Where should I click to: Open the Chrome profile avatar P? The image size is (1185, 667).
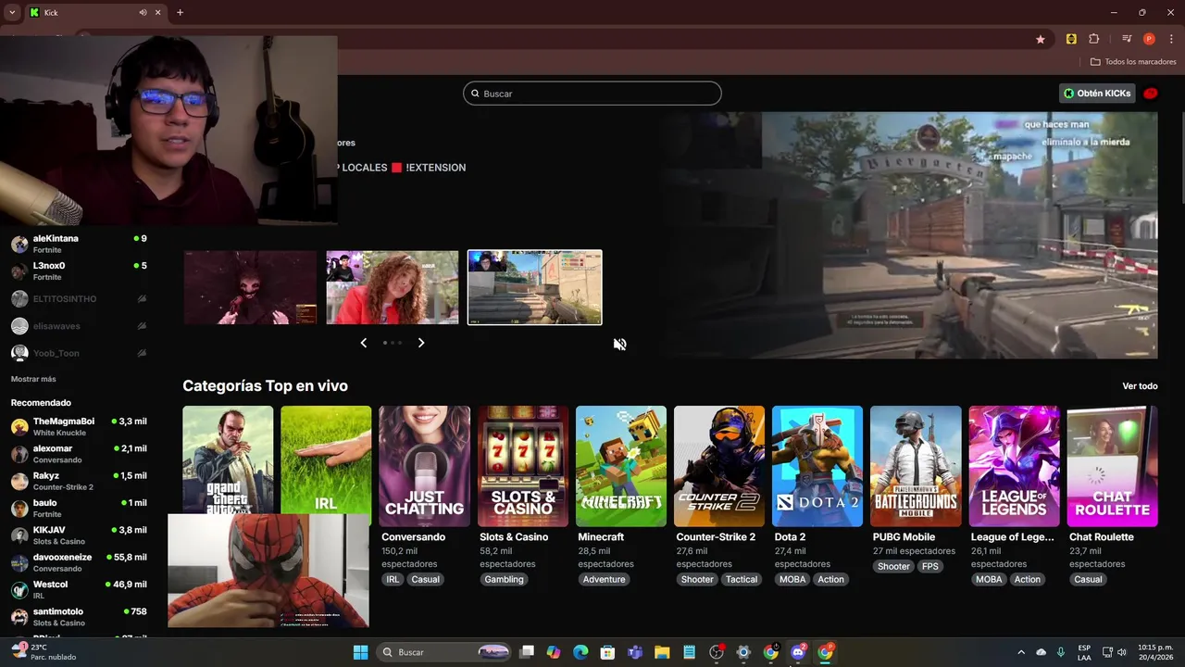pyautogui.click(x=1149, y=39)
